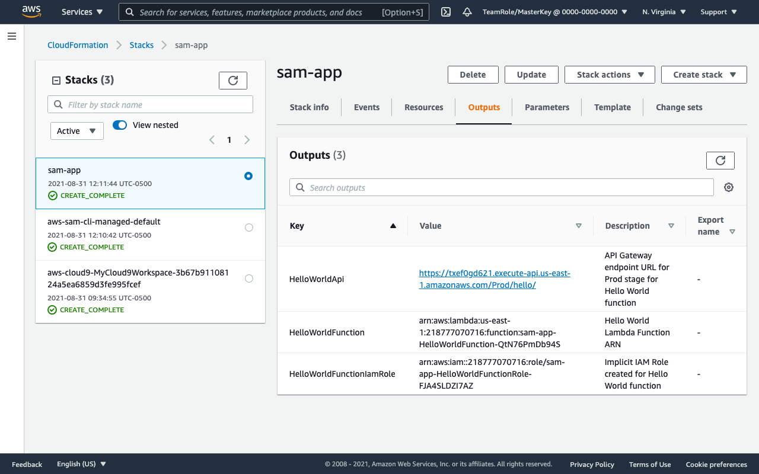
Task: Toggle the View nested switch
Action: pyautogui.click(x=120, y=125)
